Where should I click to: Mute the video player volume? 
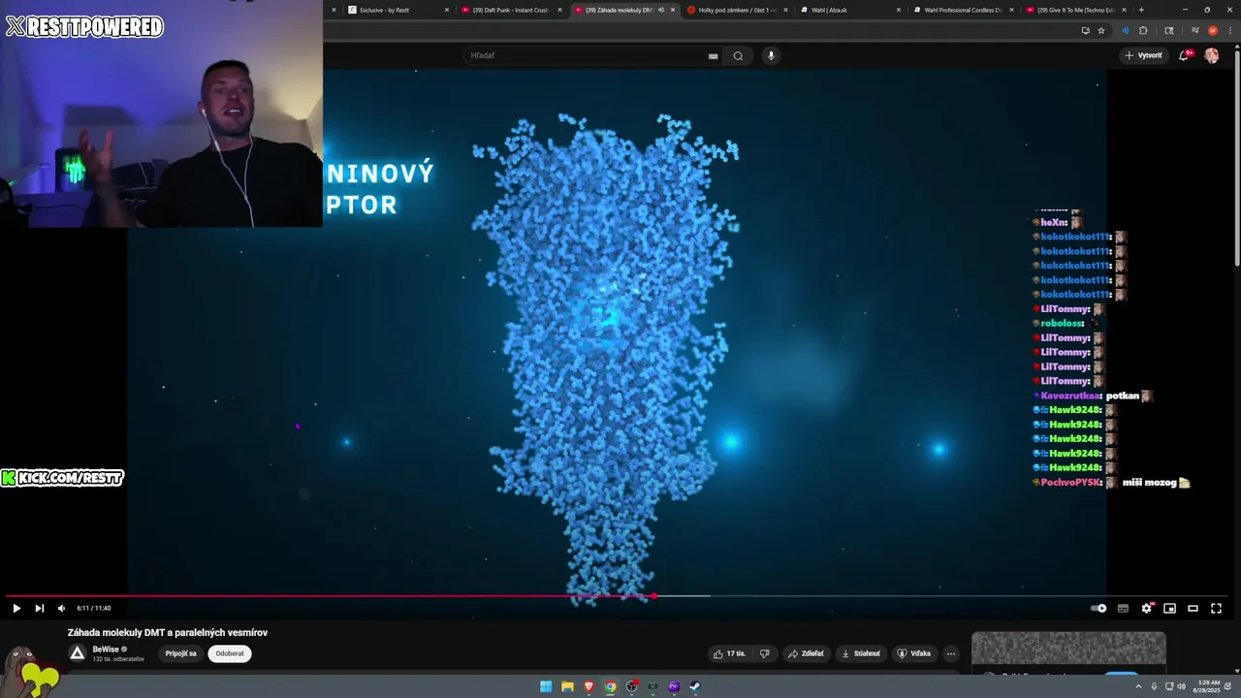tap(61, 608)
